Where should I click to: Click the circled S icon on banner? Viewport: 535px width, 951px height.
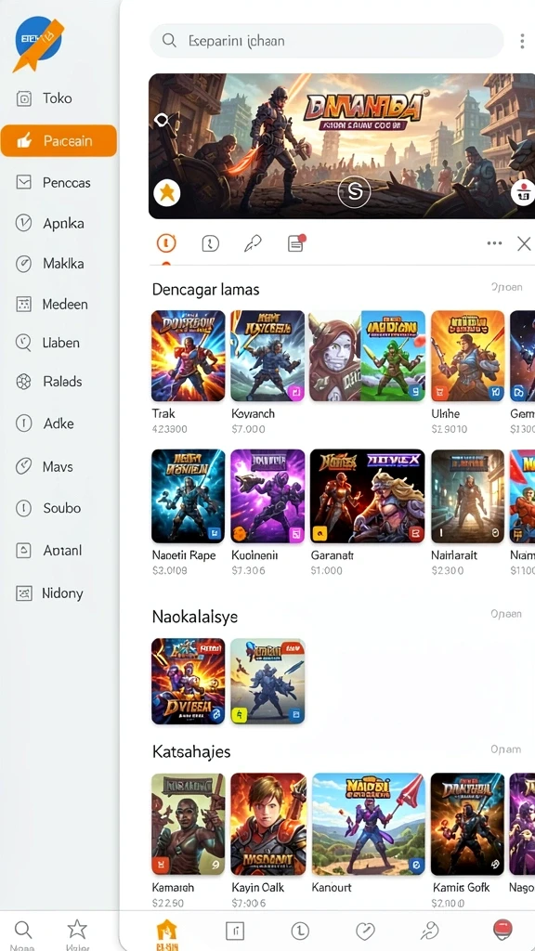coord(354,191)
